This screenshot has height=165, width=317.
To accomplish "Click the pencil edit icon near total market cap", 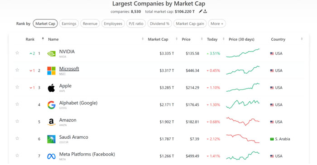I will point(200,11).
